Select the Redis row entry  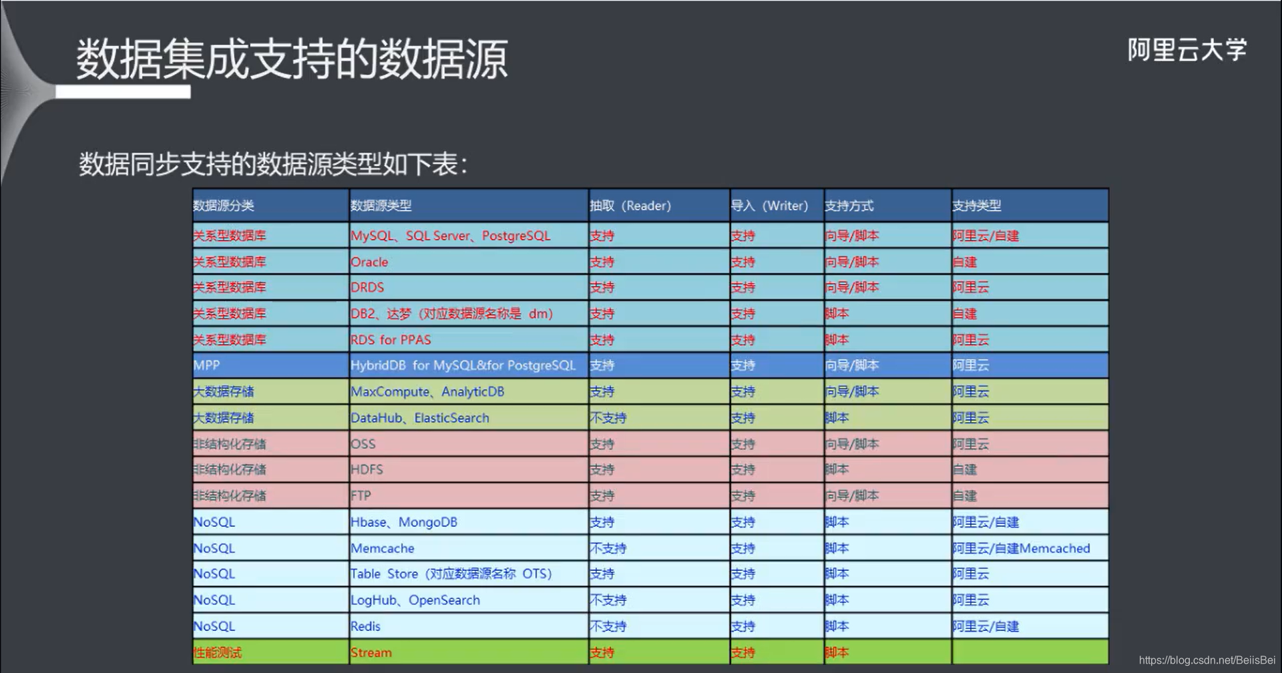[365, 626]
